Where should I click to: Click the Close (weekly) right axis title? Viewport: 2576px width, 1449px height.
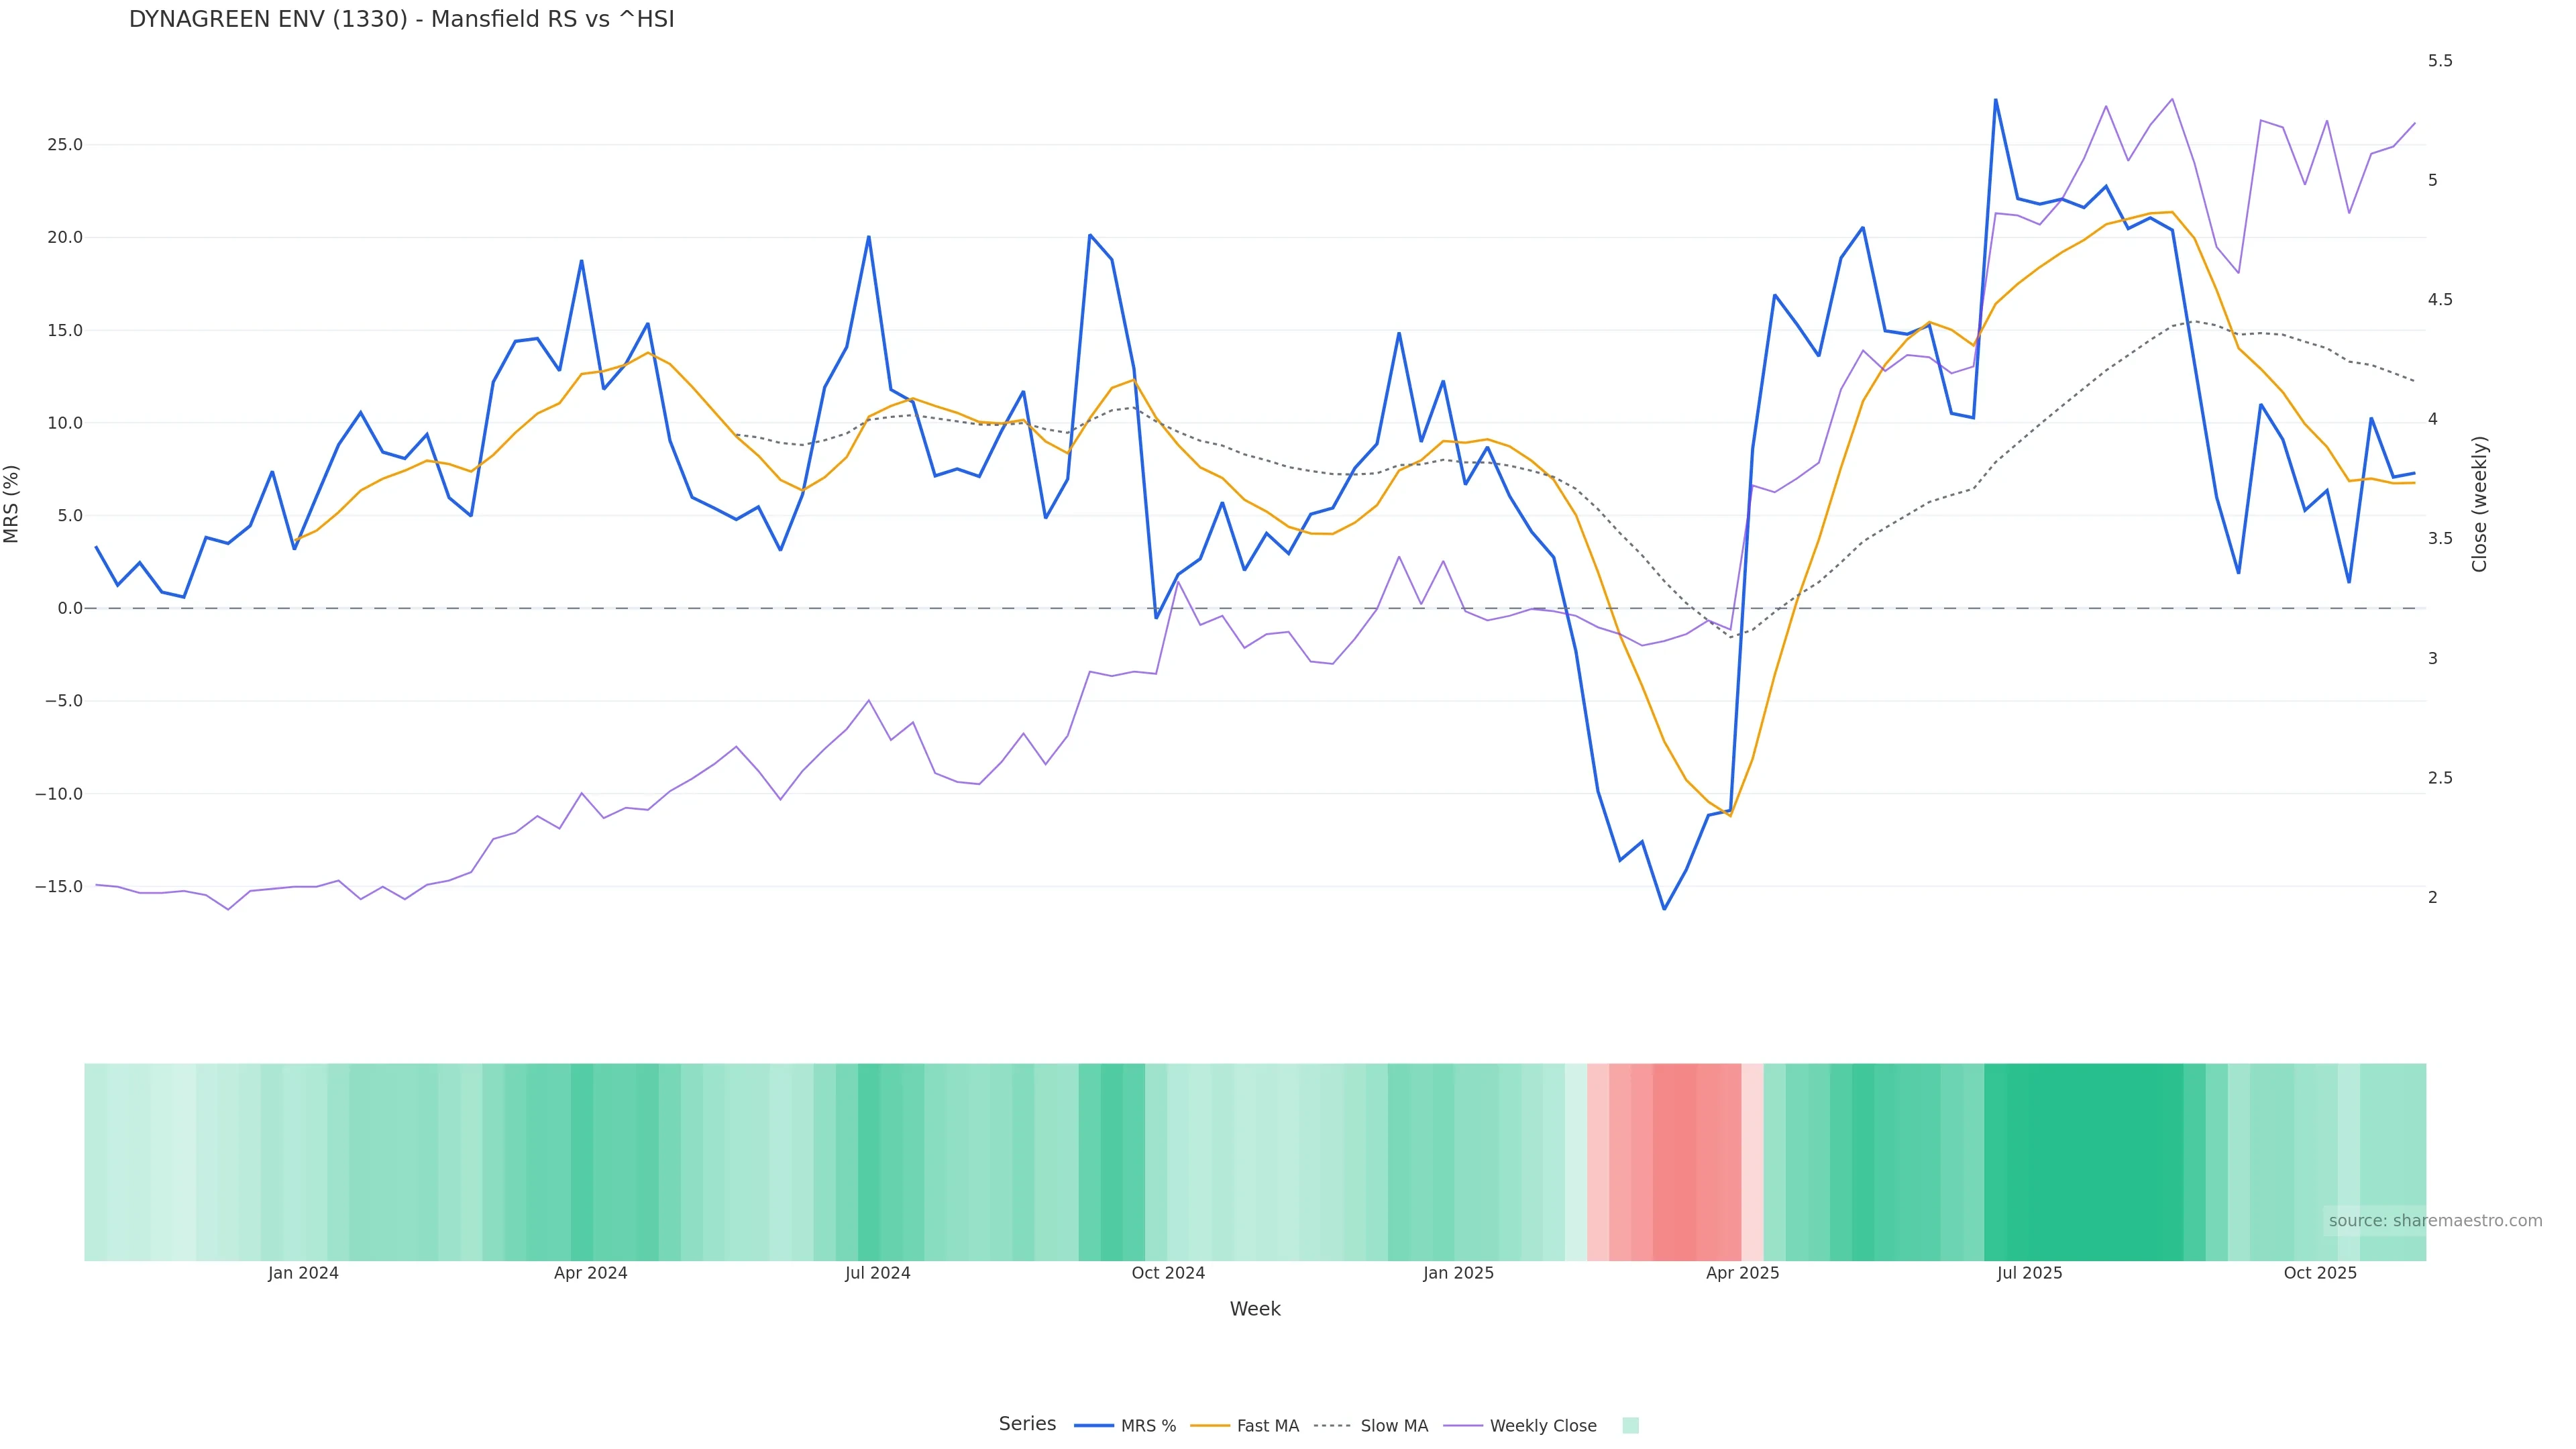coord(2479,504)
